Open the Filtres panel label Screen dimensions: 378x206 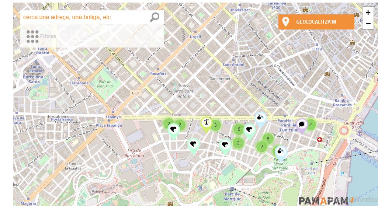[x=48, y=36]
